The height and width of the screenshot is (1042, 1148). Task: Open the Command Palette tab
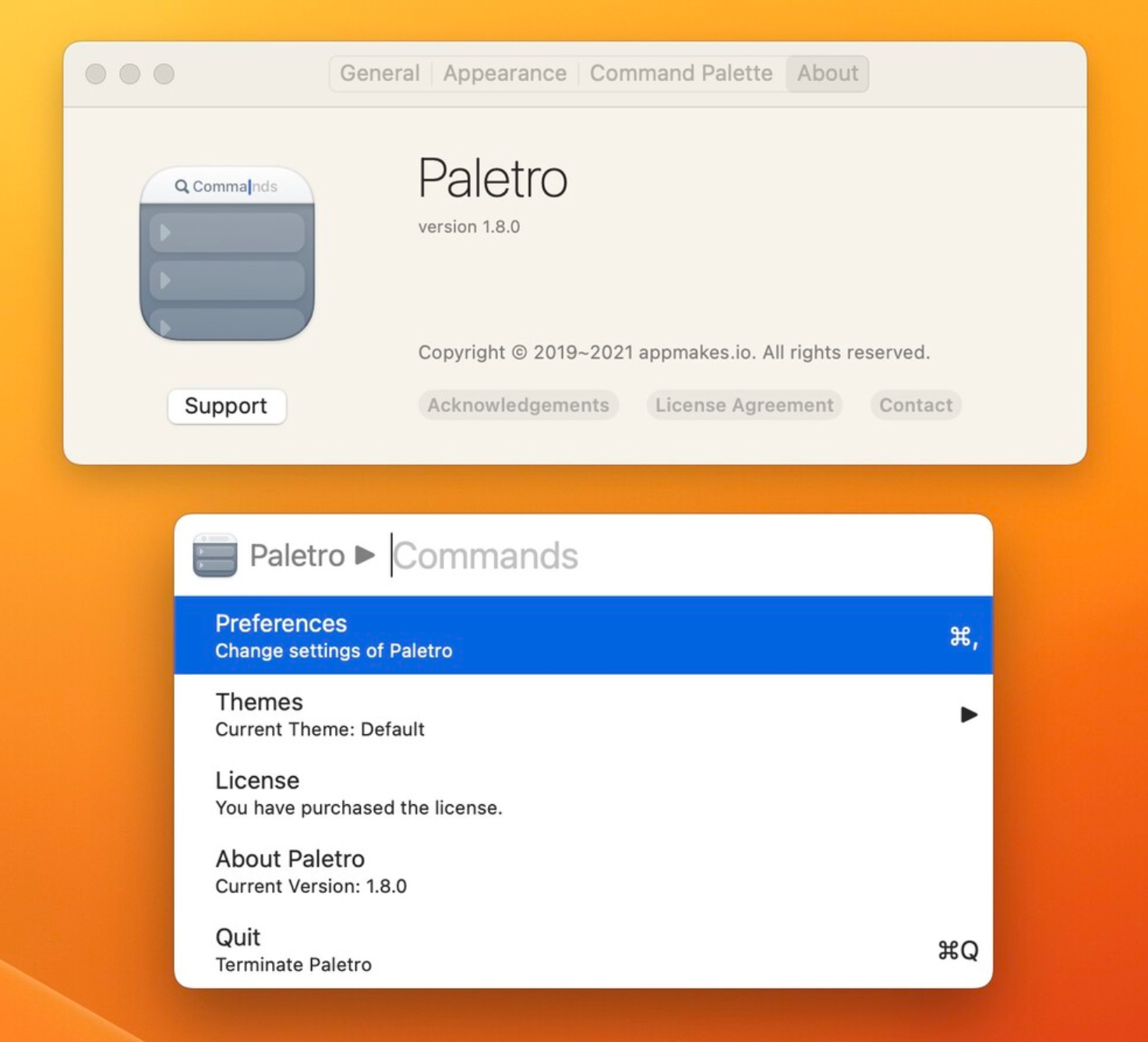click(681, 73)
